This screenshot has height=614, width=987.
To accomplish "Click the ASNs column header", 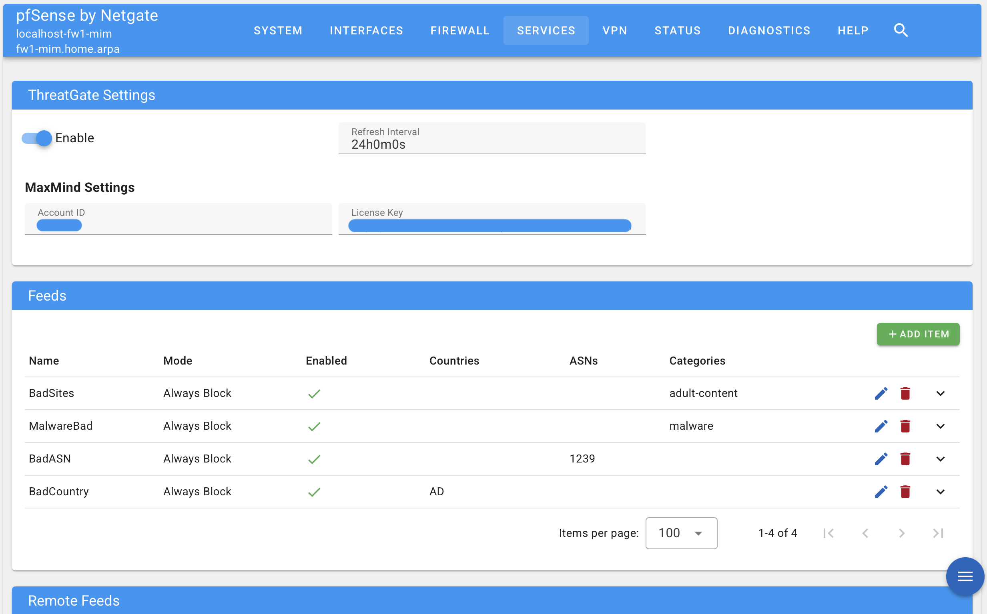I will (x=583, y=361).
